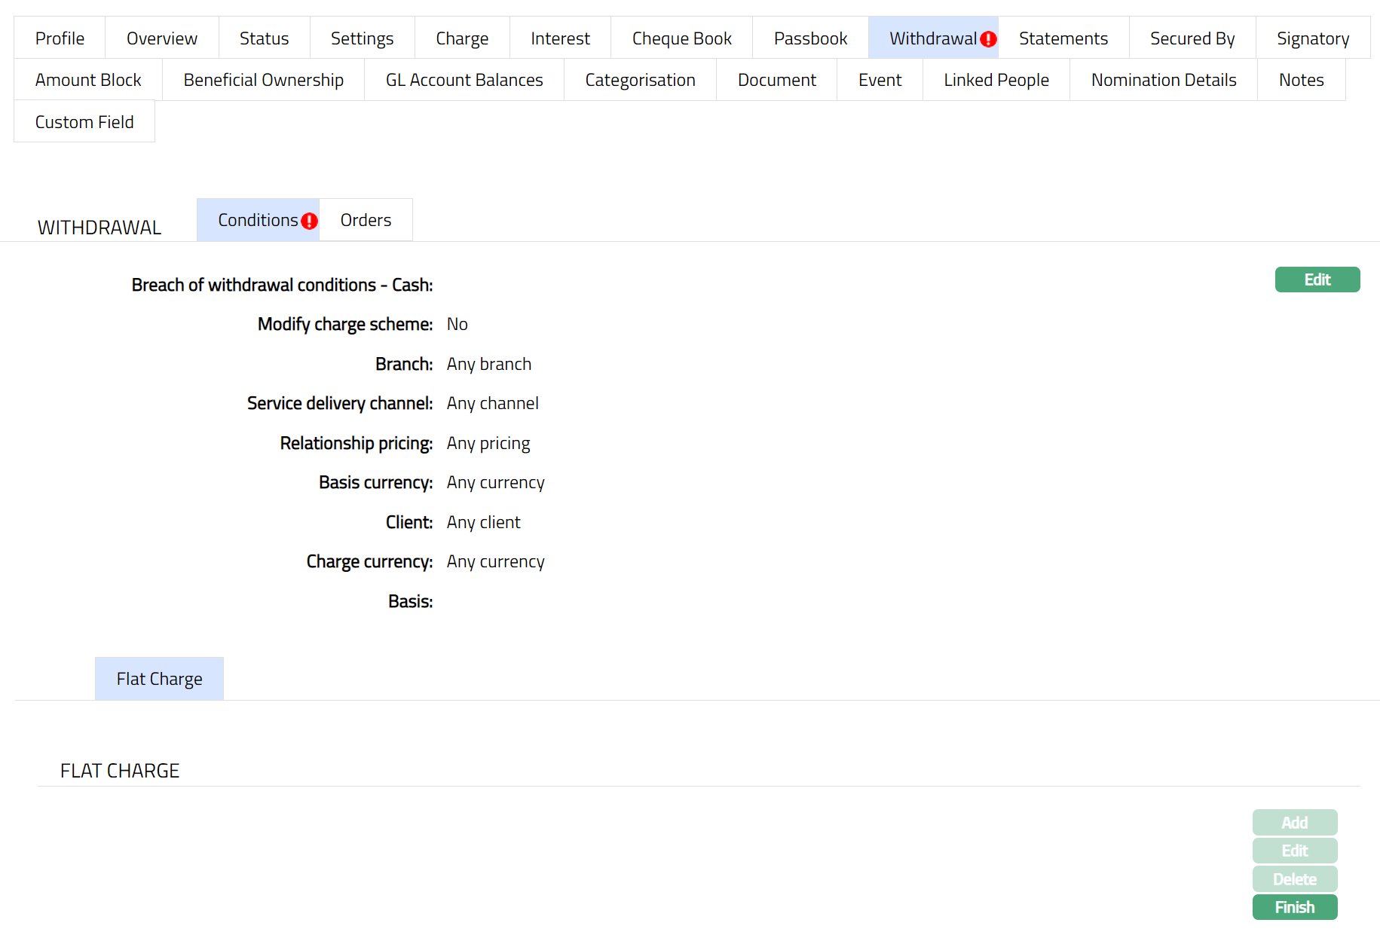The width and height of the screenshot is (1380, 941).
Task: Switch to the Orders sub-tab
Action: 366,220
